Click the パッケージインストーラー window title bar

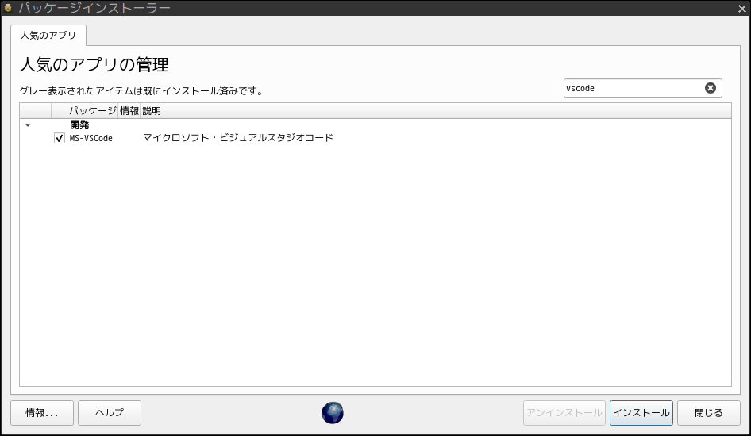pyautogui.click(x=375, y=8)
